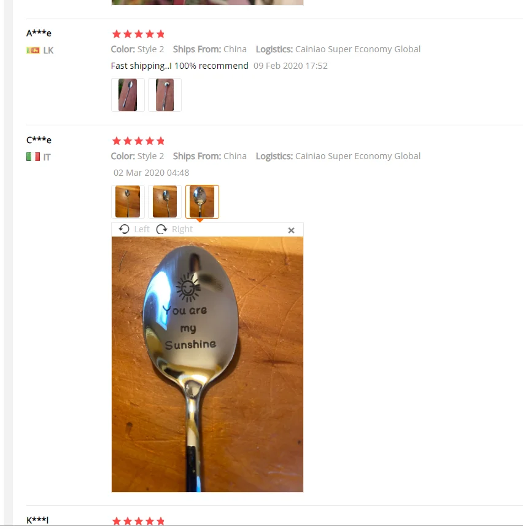The width and height of the screenshot is (523, 529).
Task: Click the Sri Lanka flag icon
Action: 33,50
